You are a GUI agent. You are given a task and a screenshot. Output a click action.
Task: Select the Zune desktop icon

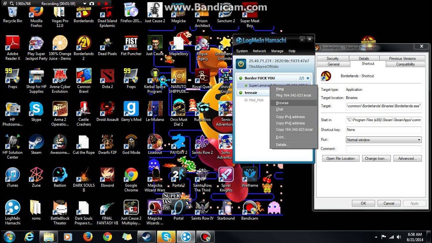pyautogui.click(x=36, y=177)
